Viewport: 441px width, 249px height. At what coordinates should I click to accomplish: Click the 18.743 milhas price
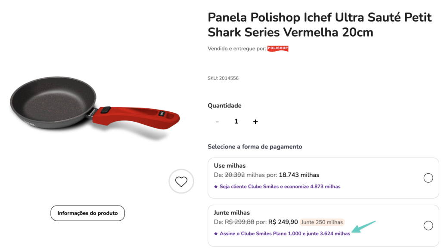(x=299, y=175)
